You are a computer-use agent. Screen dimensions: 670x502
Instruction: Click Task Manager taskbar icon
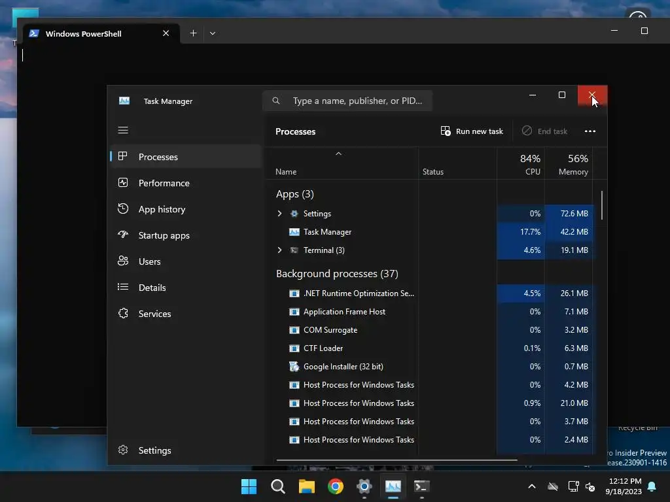point(393,486)
